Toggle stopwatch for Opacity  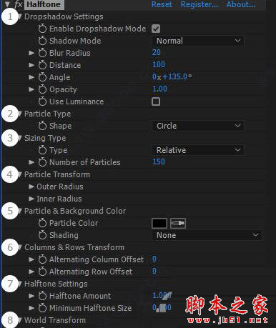(42, 89)
